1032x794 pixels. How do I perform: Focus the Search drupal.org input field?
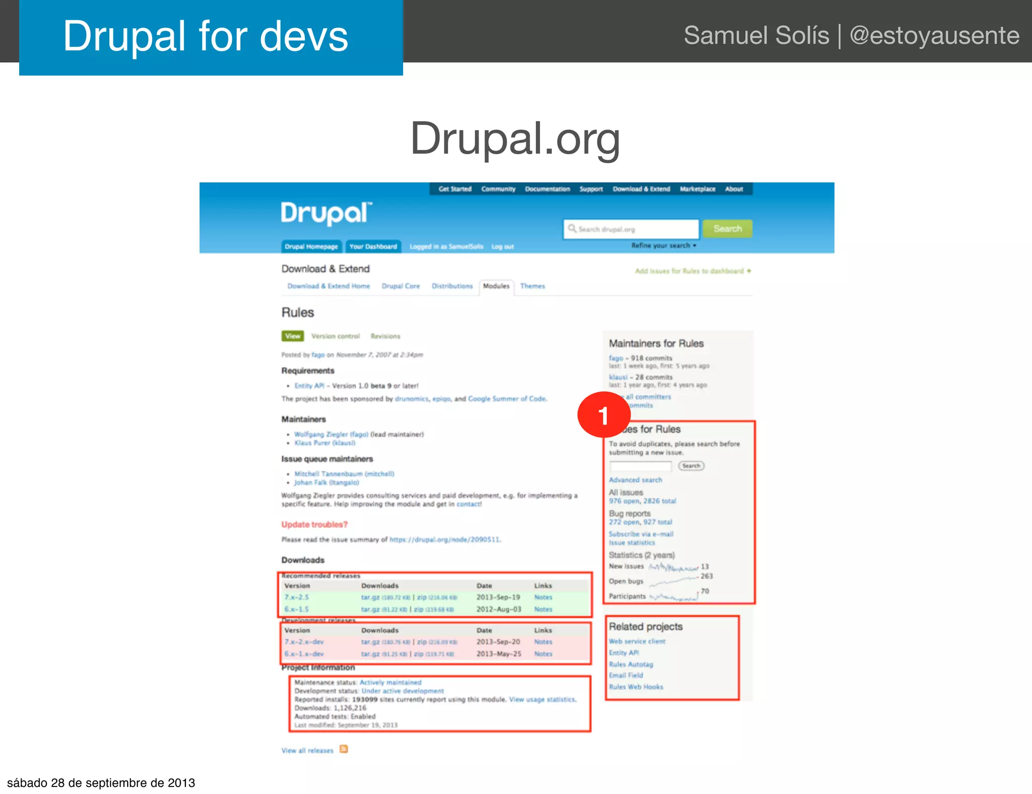pos(631,229)
